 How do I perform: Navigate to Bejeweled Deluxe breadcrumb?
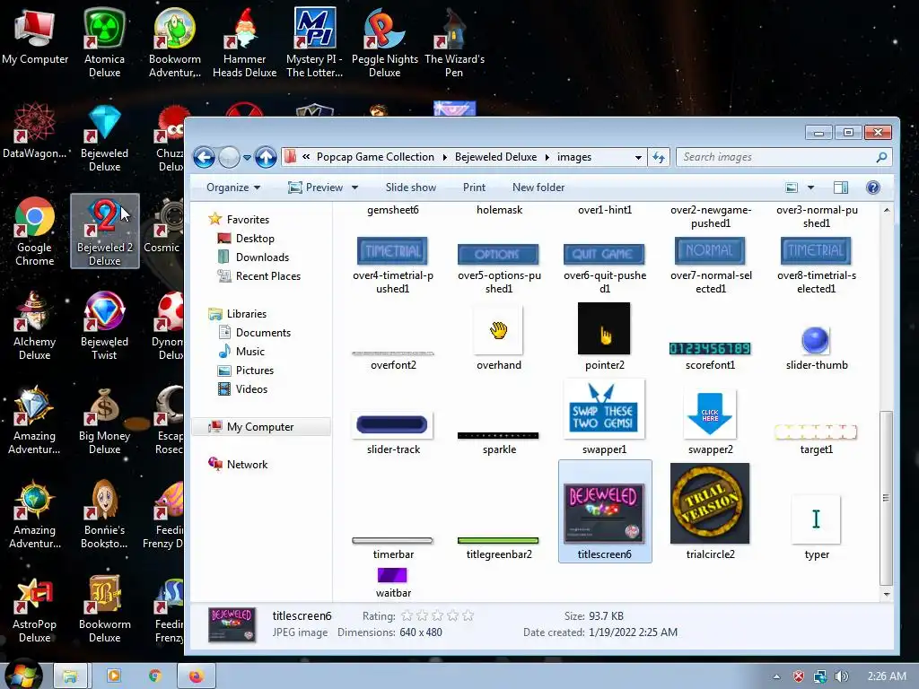pyautogui.click(x=495, y=157)
